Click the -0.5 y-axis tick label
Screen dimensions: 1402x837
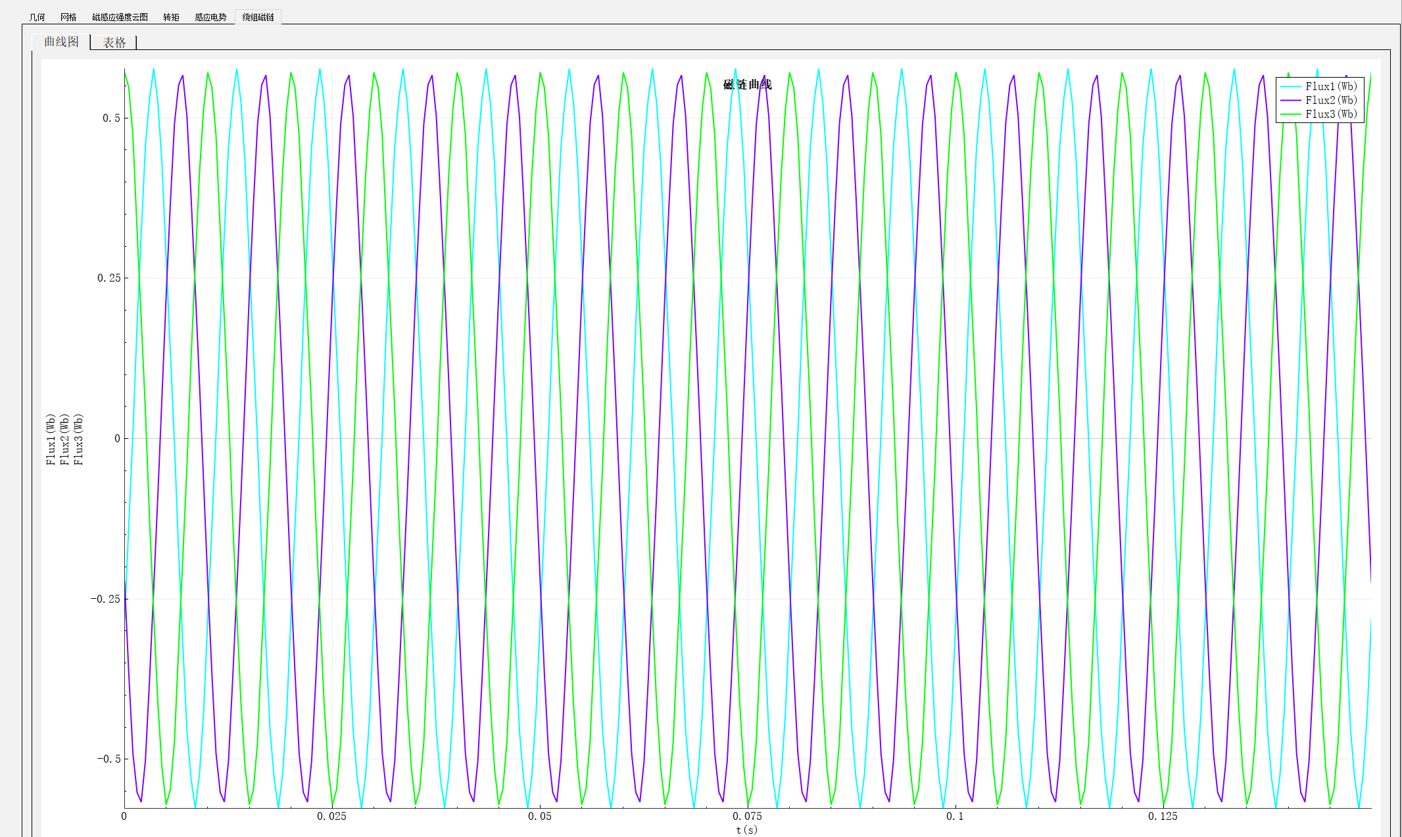109,759
